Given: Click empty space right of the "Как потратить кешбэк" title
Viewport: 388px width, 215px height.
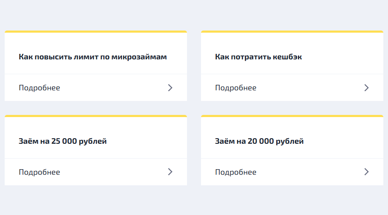Looking at the screenshot, I should (x=340, y=57).
